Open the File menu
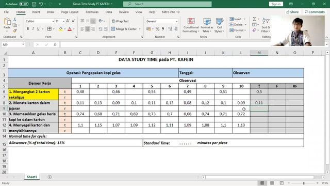The width and height of the screenshot is (330, 186). pos(6,12)
